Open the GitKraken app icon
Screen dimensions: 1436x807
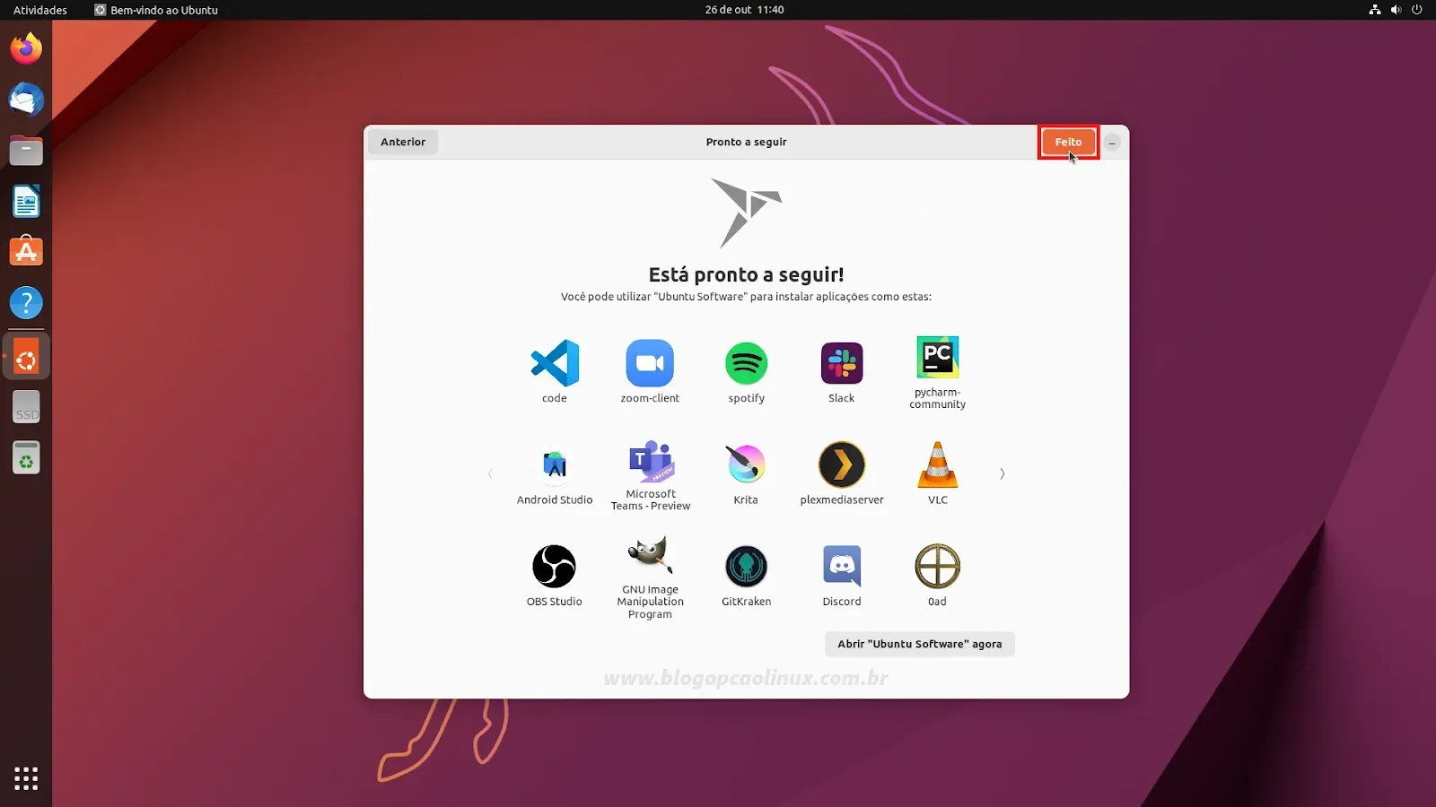pos(746,566)
